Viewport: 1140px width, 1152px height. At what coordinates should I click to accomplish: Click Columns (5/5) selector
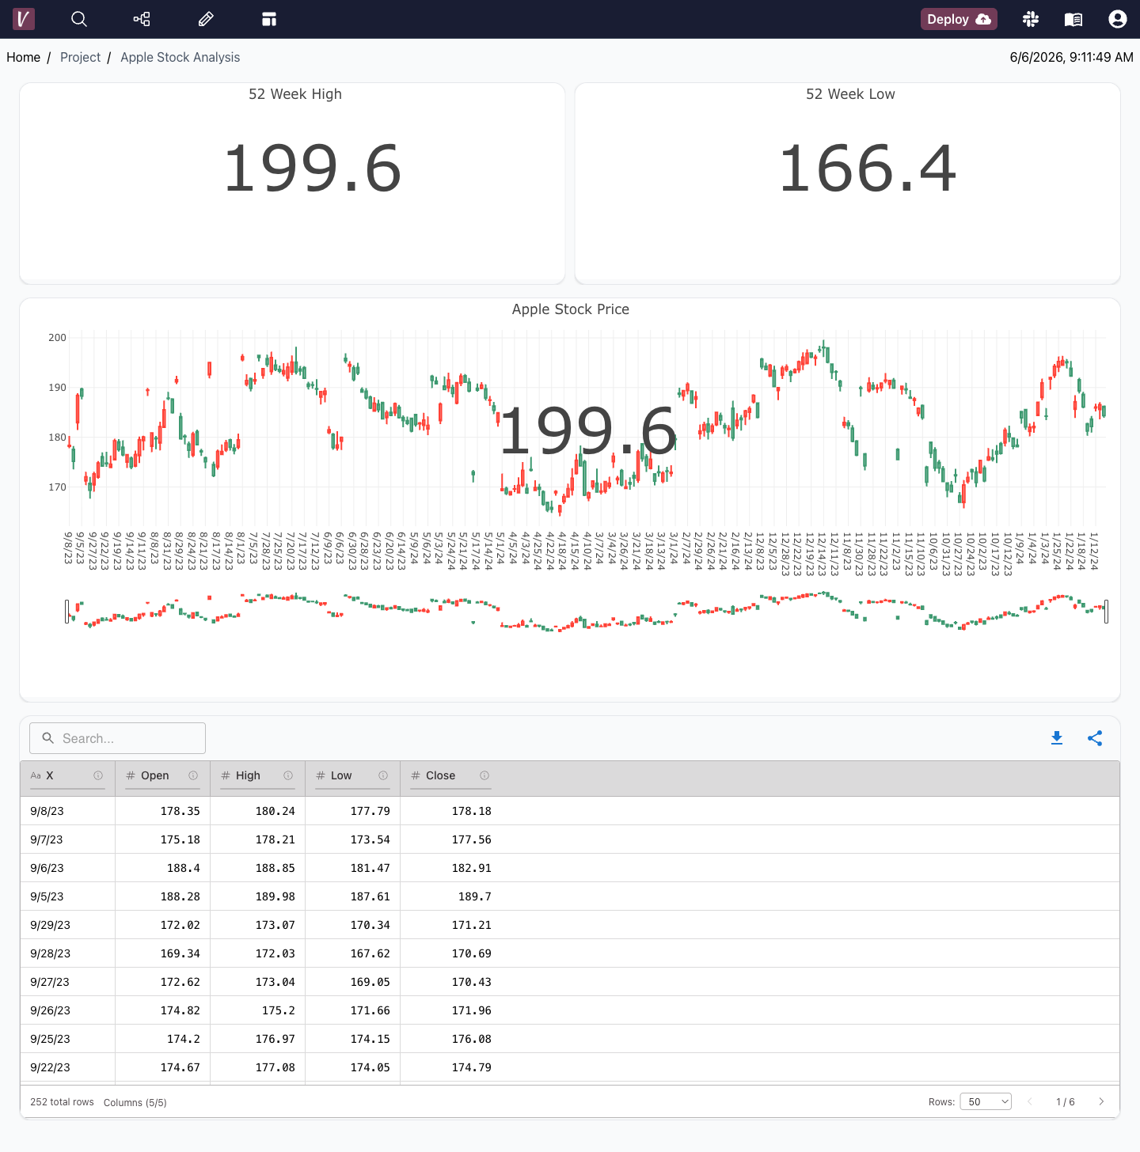(x=135, y=1102)
